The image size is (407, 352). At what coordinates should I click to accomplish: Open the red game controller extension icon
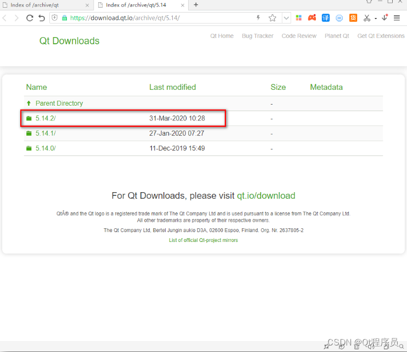pyautogui.click(x=312, y=18)
